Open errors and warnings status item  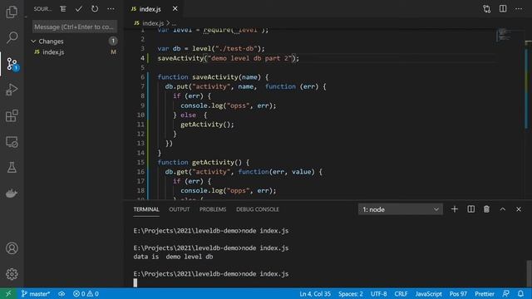coord(86,293)
